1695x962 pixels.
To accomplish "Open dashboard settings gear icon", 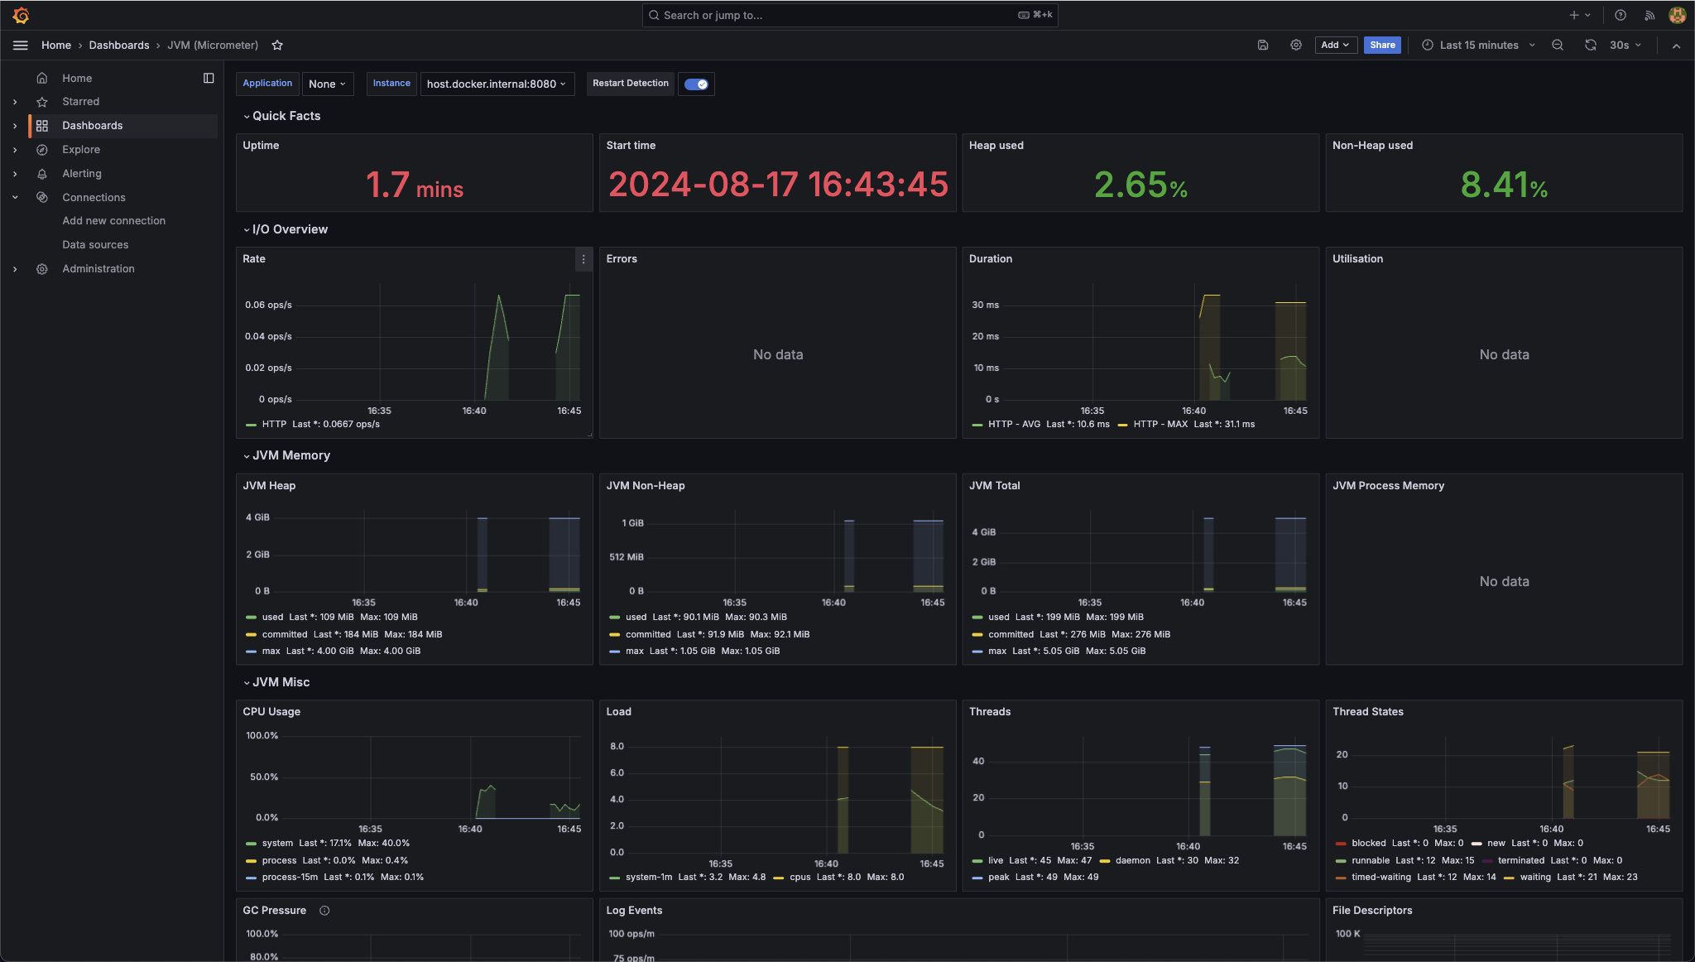I will pos(1296,46).
